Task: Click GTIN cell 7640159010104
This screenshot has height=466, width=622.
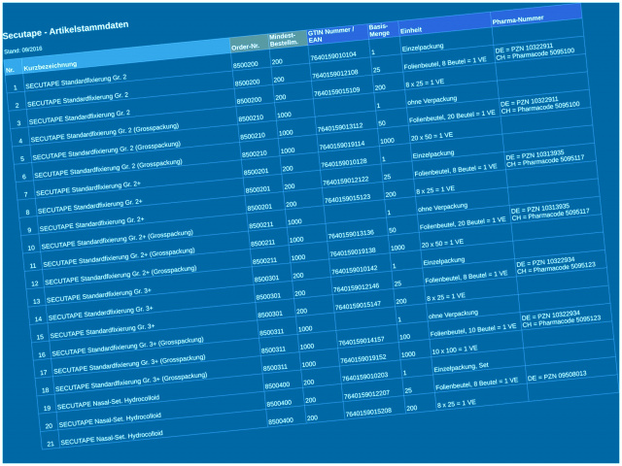Action: (x=333, y=56)
